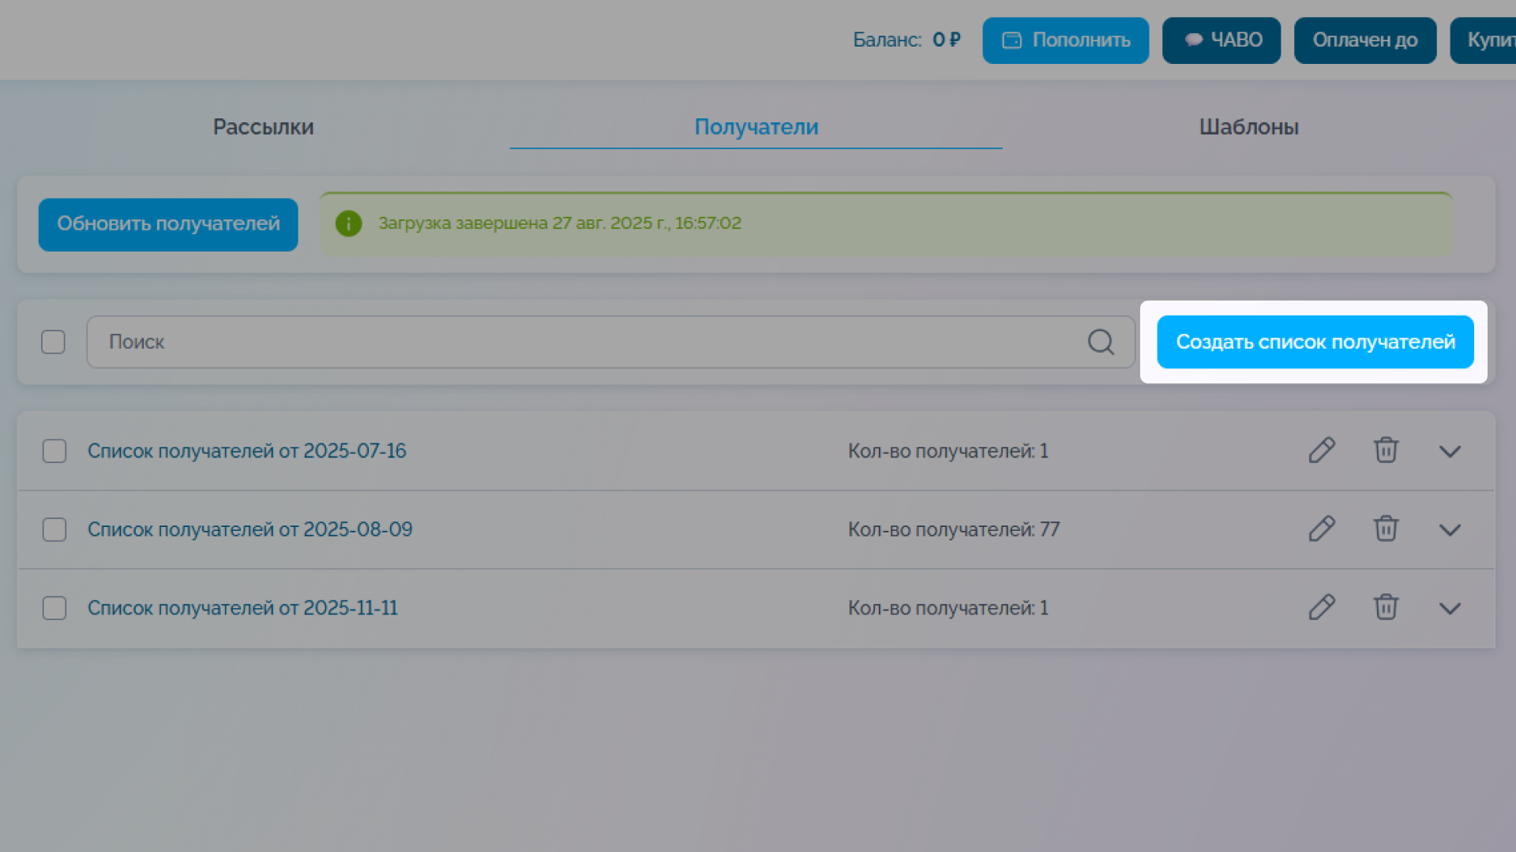Expand the 2025-11-11 recipient list chevron
Image resolution: width=1516 pixels, height=852 pixels.
click(x=1450, y=608)
